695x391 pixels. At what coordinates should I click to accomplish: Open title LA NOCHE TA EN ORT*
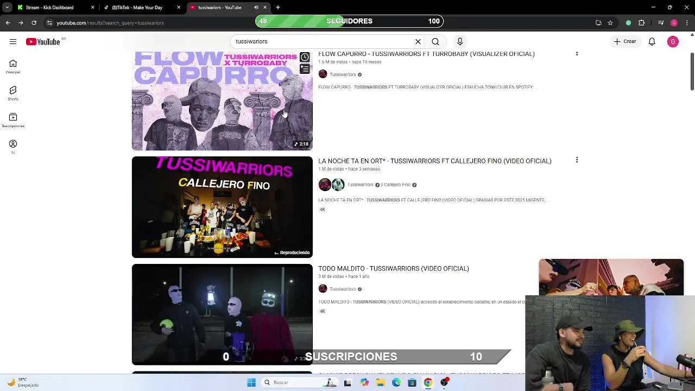coord(434,161)
